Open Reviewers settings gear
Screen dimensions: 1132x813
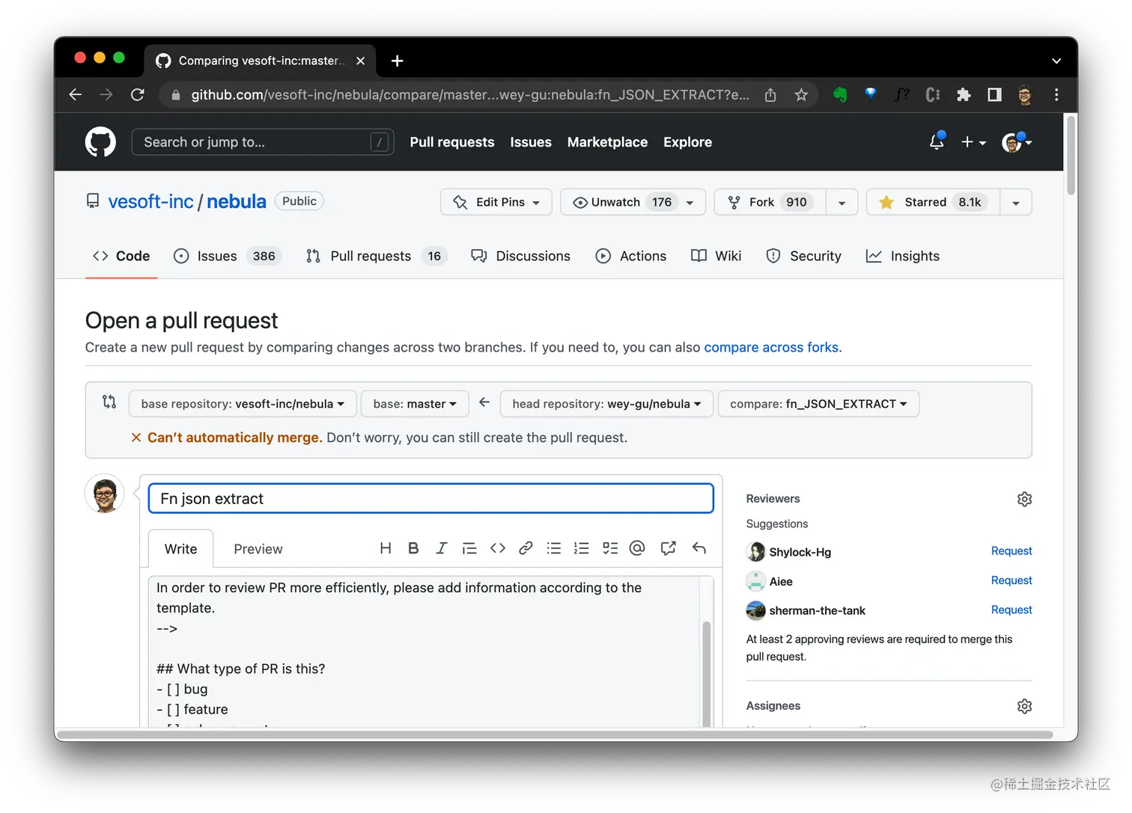pos(1024,499)
